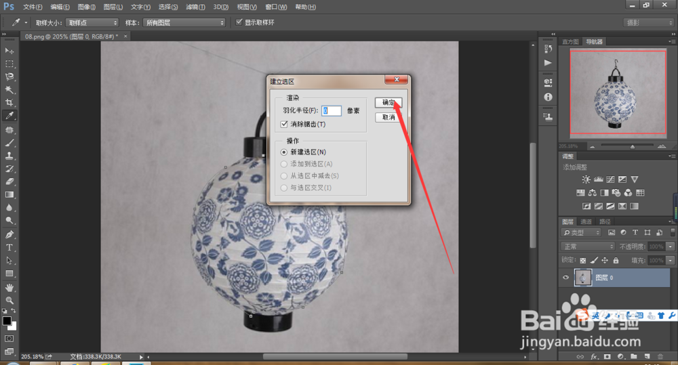The height and width of the screenshot is (365, 678).
Task: Close the 08.png document tab
Action: [x=125, y=37]
